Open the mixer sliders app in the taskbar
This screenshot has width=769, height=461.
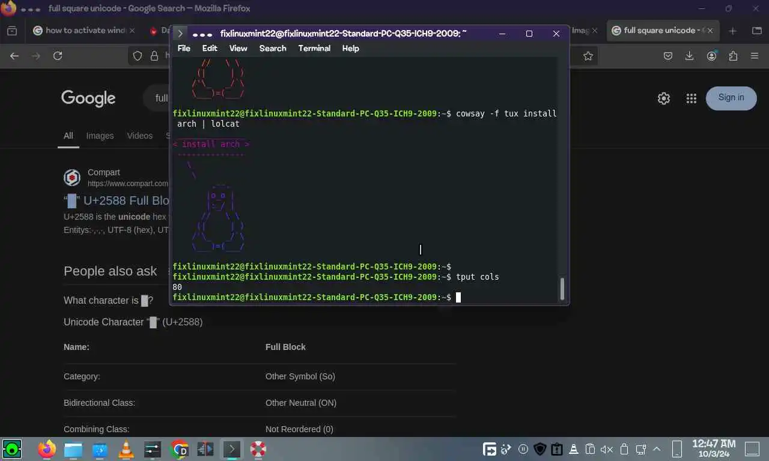(153, 449)
